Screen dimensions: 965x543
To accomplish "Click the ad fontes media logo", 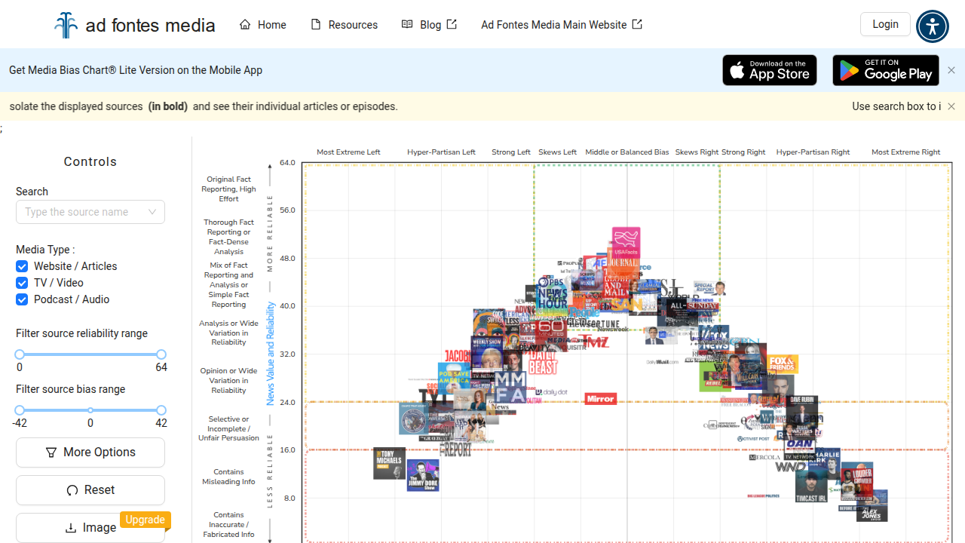I will click(x=135, y=25).
